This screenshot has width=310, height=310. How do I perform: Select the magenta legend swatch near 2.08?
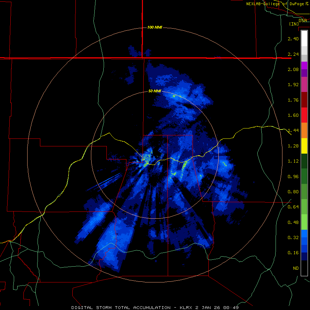(x=304, y=65)
